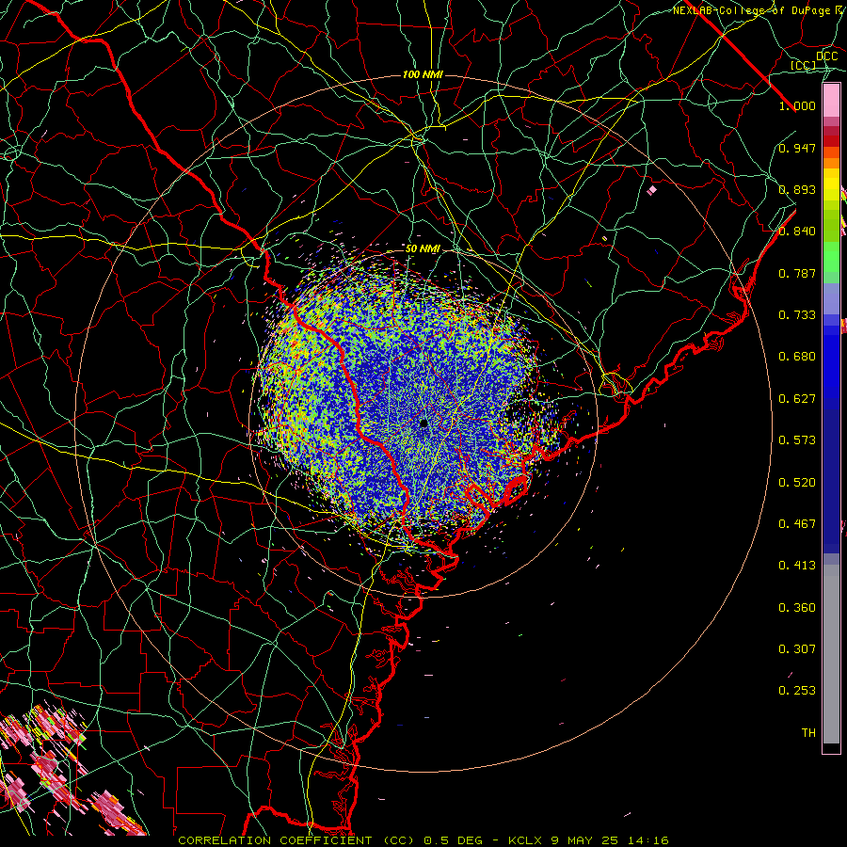Image resolution: width=847 pixels, height=847 pixels.
Task: Click the Correlation Coefficient caption at the bottom
Action: pos(423,840)
